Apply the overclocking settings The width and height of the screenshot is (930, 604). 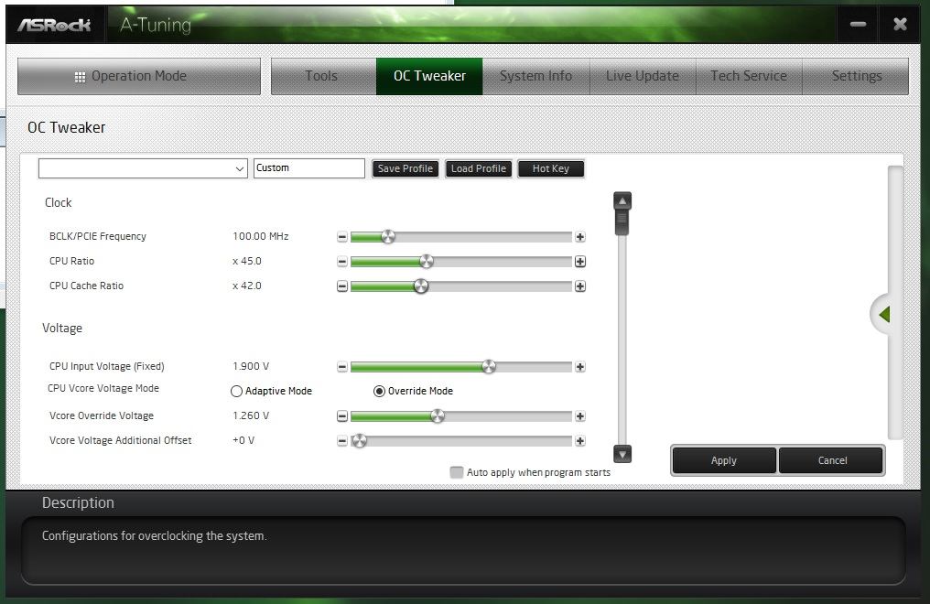[x=724, y=460]
